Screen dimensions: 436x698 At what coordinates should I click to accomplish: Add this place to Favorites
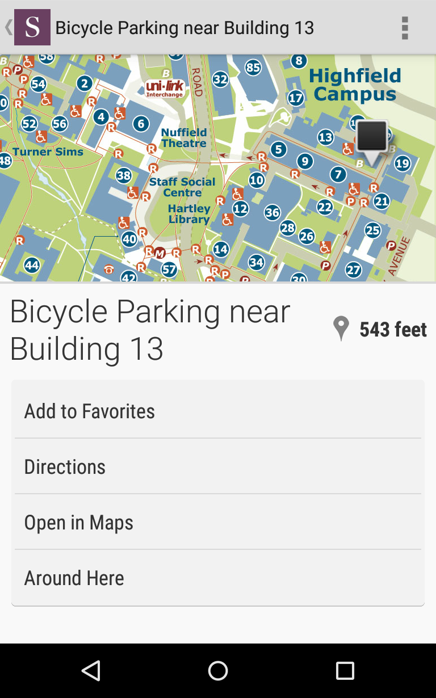(218, 411)
